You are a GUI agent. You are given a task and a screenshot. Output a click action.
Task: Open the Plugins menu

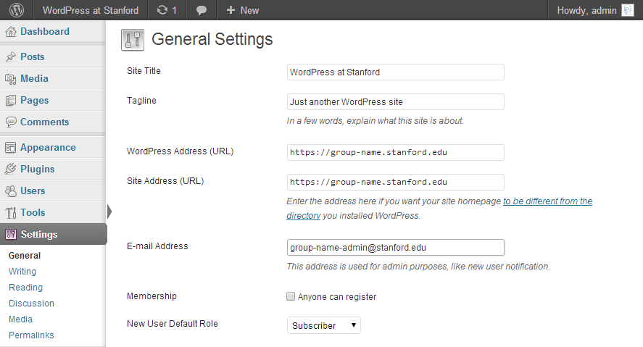pyautogui.click(x=37, y=170)
